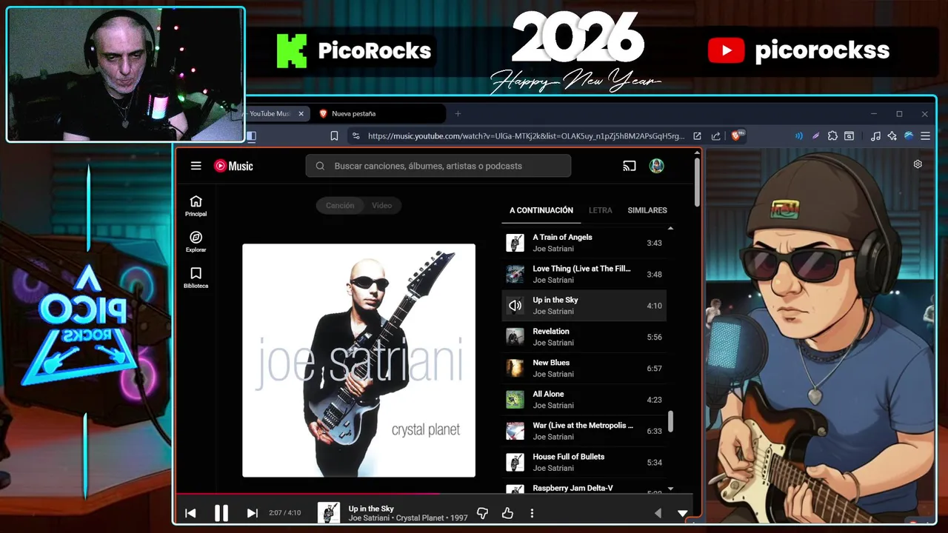Viewport: 948px width, 533px height.
Task: Click open-in-app icon in address bar
Action: pos(697,136)
